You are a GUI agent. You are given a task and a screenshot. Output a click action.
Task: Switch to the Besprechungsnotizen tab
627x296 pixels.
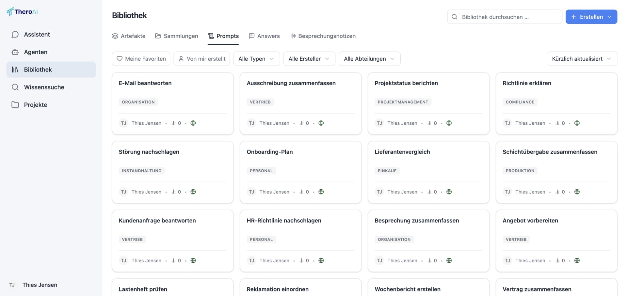[323, 36]
